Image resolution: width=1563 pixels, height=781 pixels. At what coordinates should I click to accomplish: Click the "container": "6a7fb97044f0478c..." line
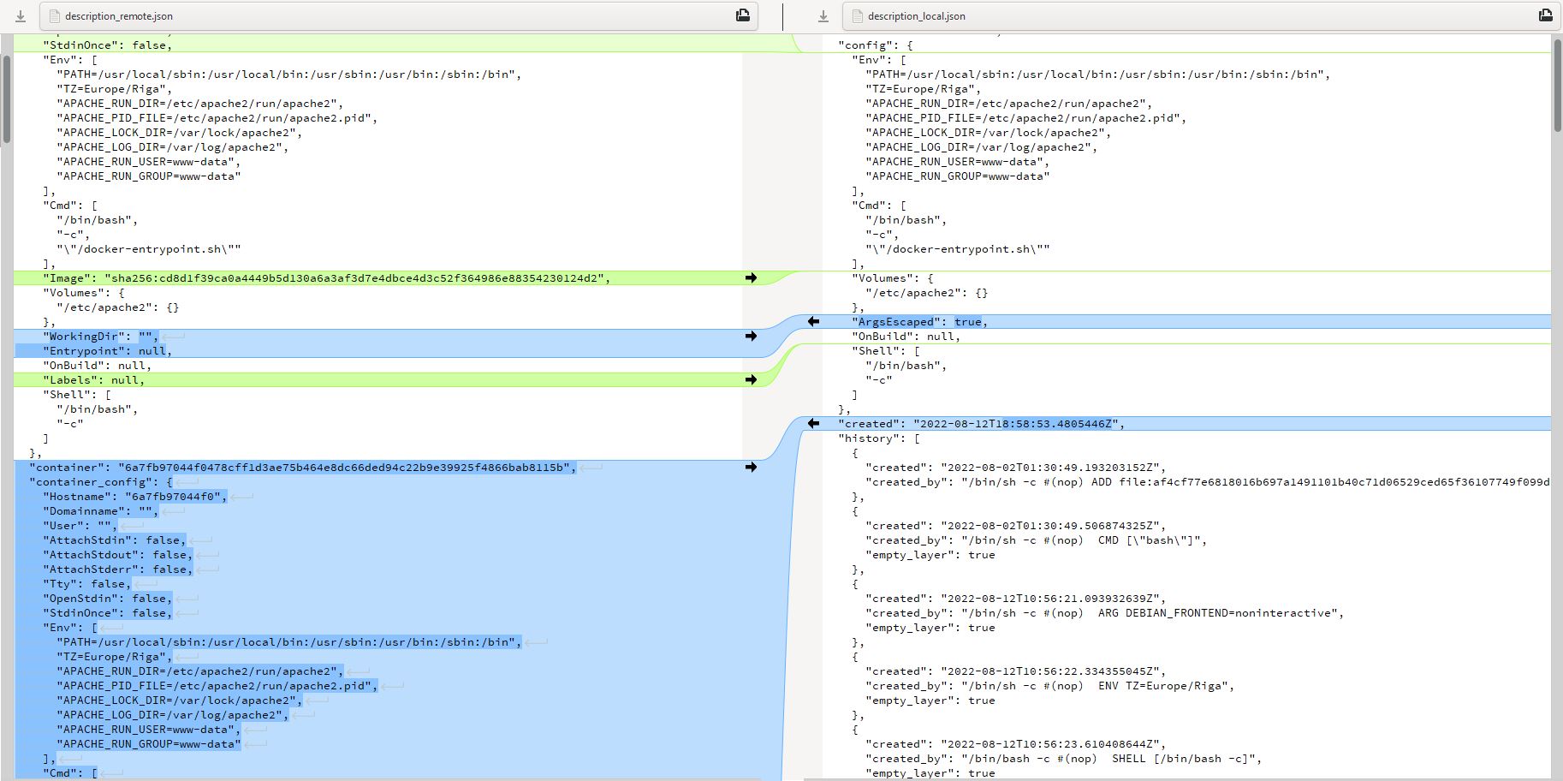click(302, 468)
